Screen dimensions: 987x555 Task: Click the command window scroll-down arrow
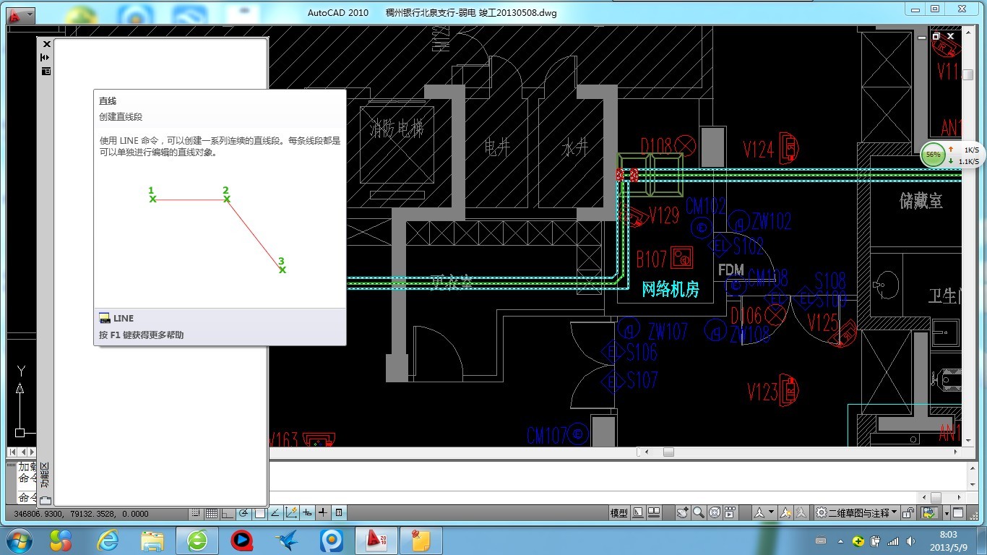click(x=974, y=485)
